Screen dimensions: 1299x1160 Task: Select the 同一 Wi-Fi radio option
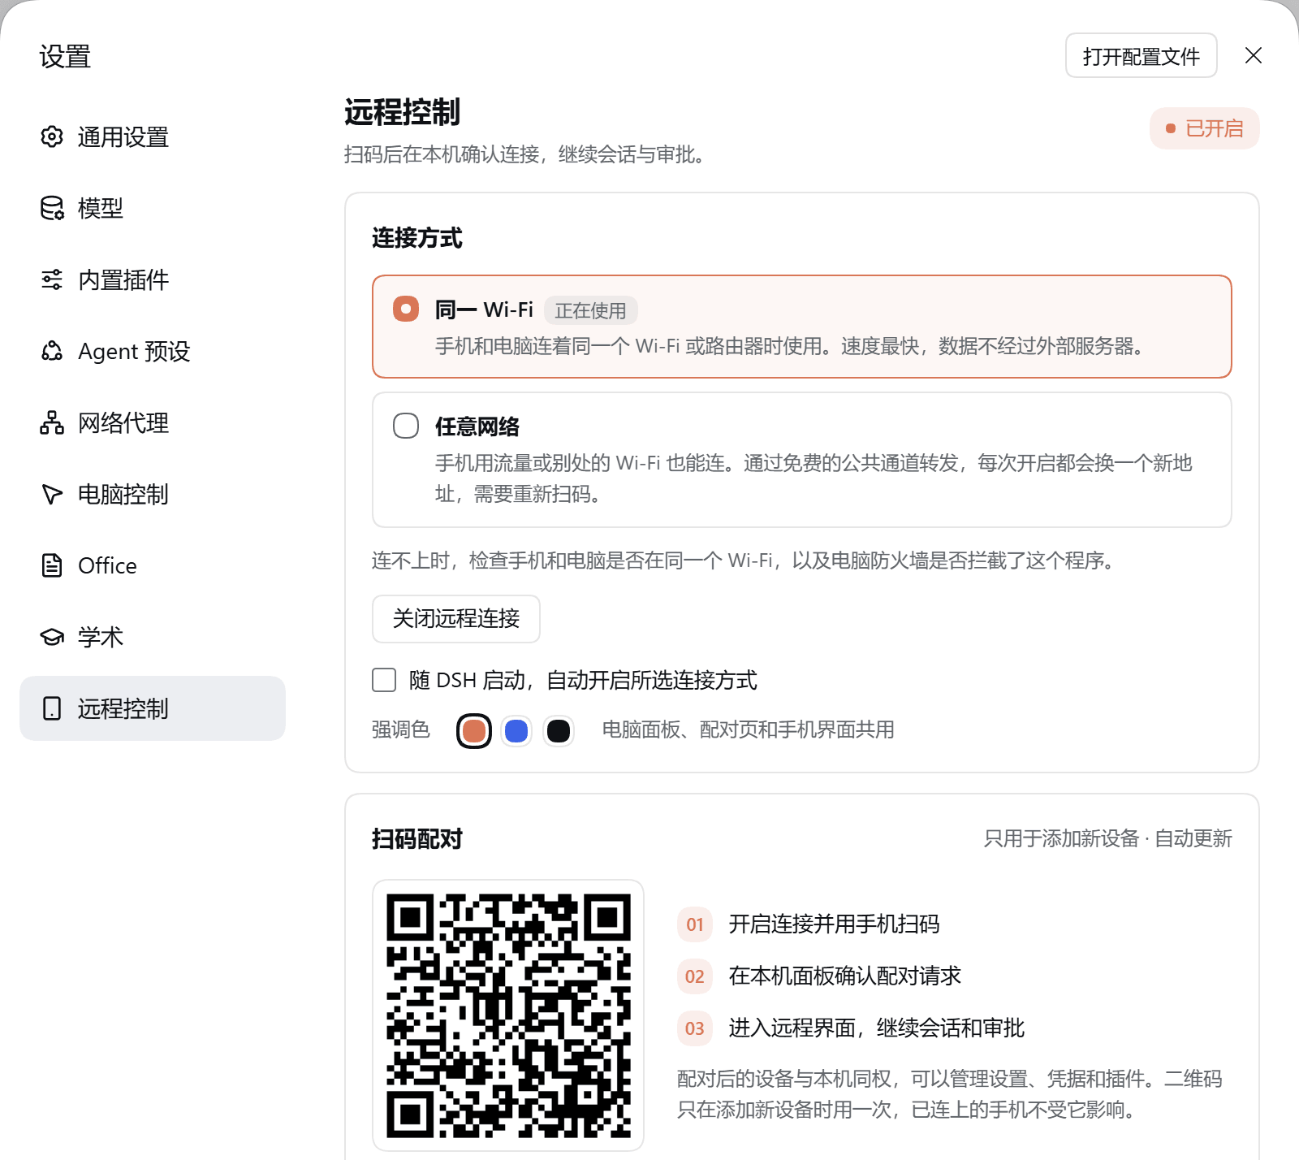[406, 309]
